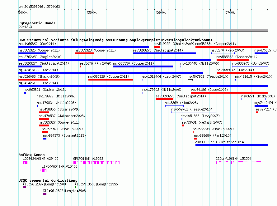
Task: Open esv34186 (Gusev2009) variant label
Action: 209,90
